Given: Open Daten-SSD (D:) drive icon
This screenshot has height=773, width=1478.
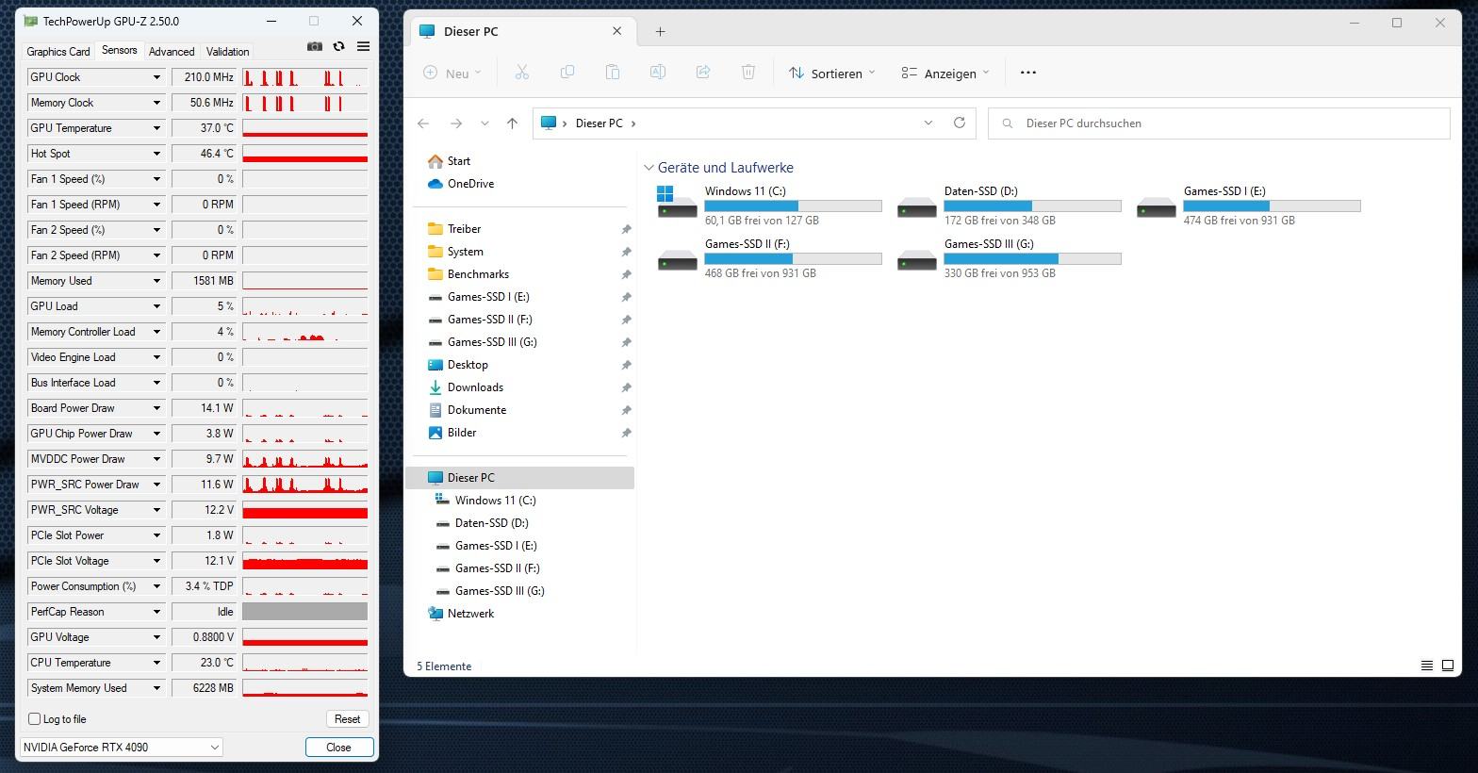Looking at the screenshot, I should coord(916,207).
